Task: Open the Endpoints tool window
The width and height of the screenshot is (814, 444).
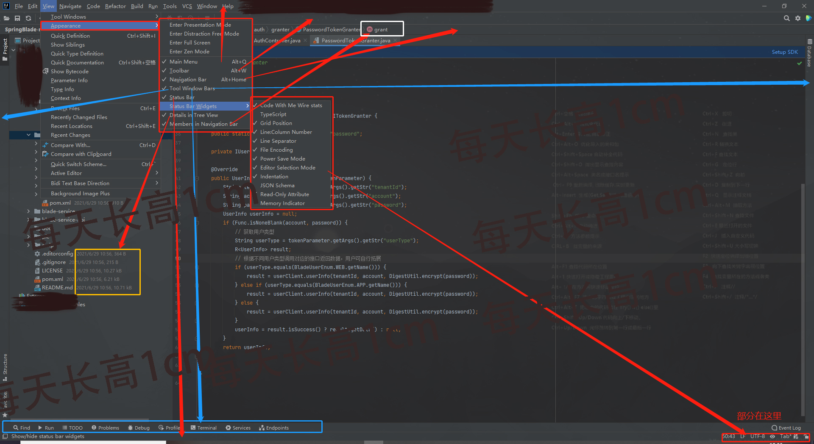Action: [x=274, y=428]
